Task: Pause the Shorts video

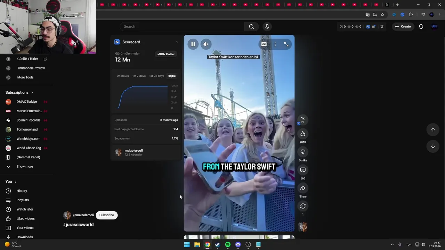Action: [x=193, y=44]
